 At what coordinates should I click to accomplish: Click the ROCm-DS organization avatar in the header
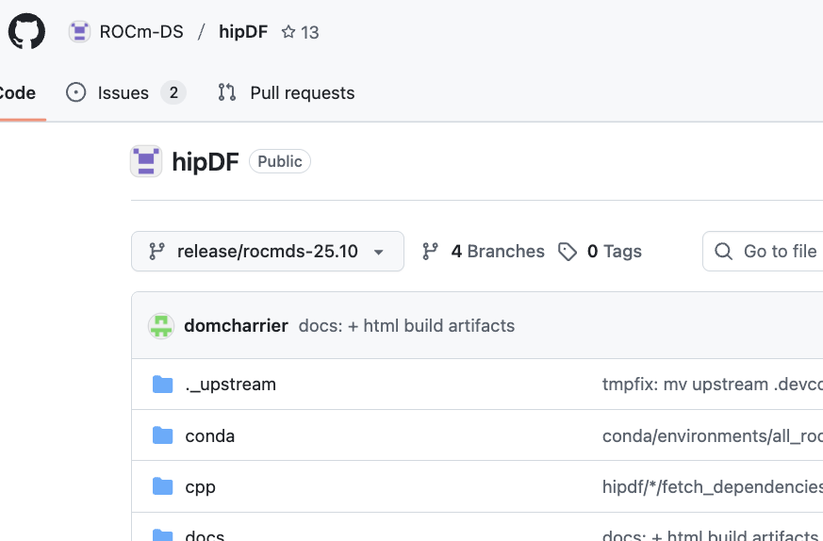click(x=79, y=31)
